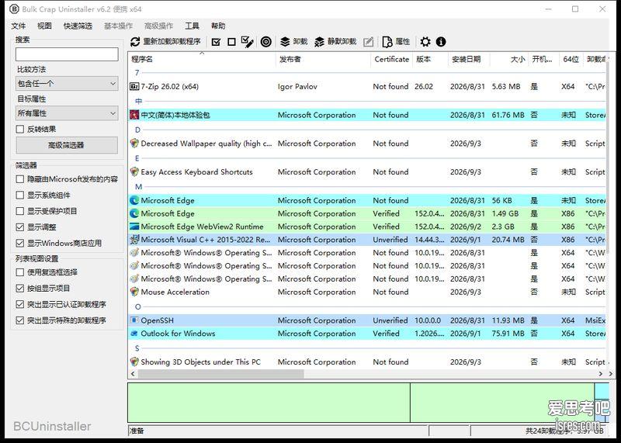The width and height of the screenshot is (621, 443).
Task: Click the Microsoft Edge 1.49 GB row icon
Action: [x=134, y=213]
